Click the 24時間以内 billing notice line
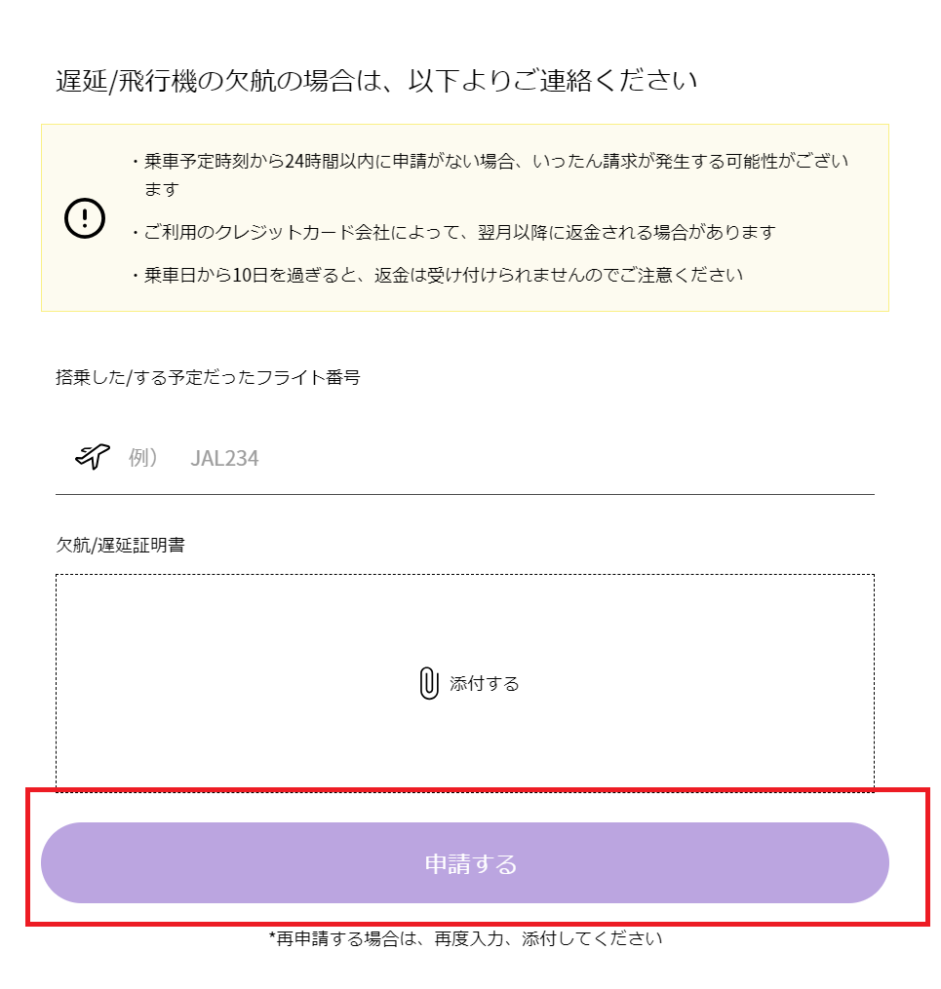This screenshot has height=989, width=941. 496,162
